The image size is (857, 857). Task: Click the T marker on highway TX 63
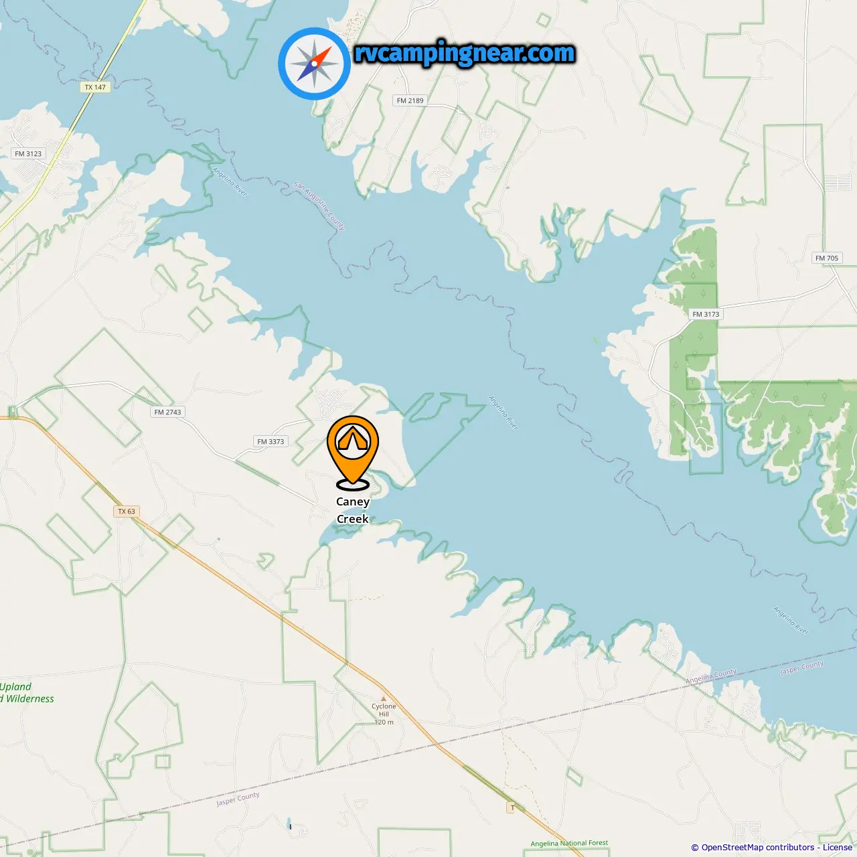[512, 808]
